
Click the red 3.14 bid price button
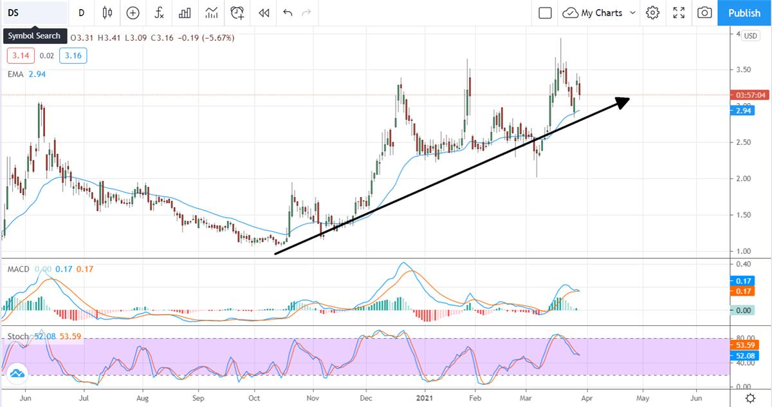(x=20, y=55)
